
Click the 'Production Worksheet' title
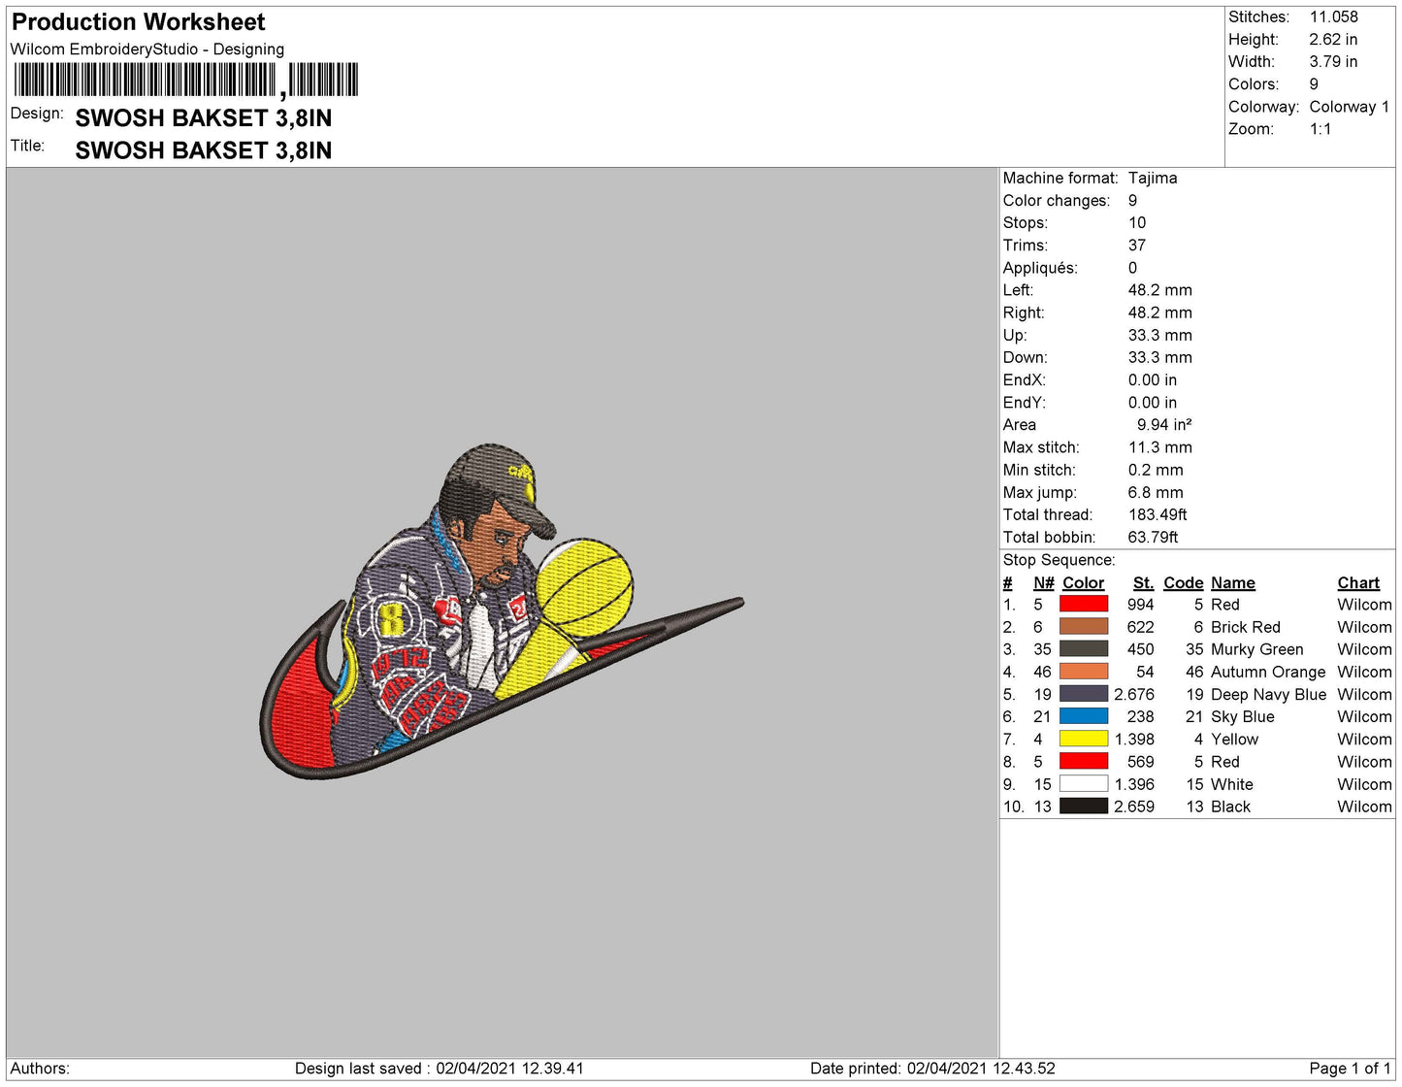(x=138, y=22)
